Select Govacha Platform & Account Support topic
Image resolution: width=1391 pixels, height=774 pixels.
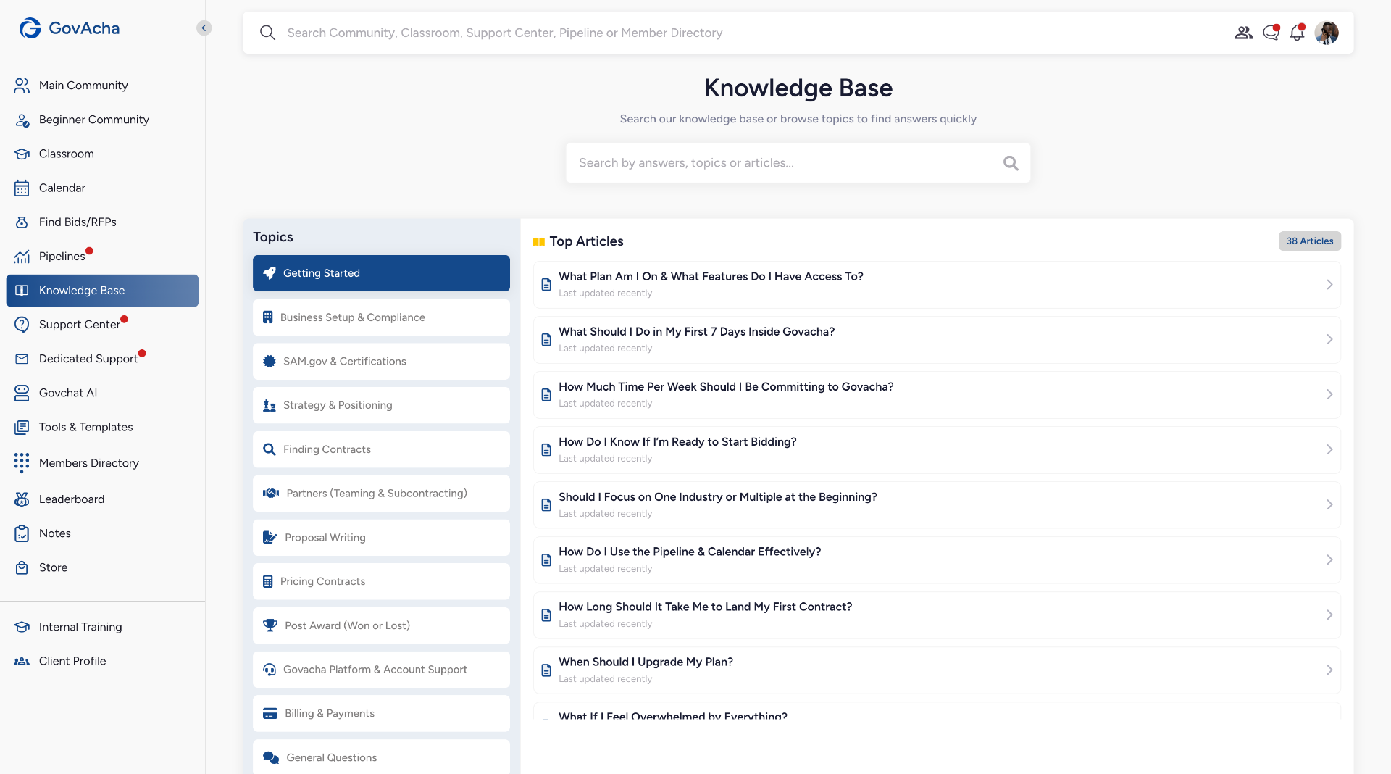tap(381, 670)
